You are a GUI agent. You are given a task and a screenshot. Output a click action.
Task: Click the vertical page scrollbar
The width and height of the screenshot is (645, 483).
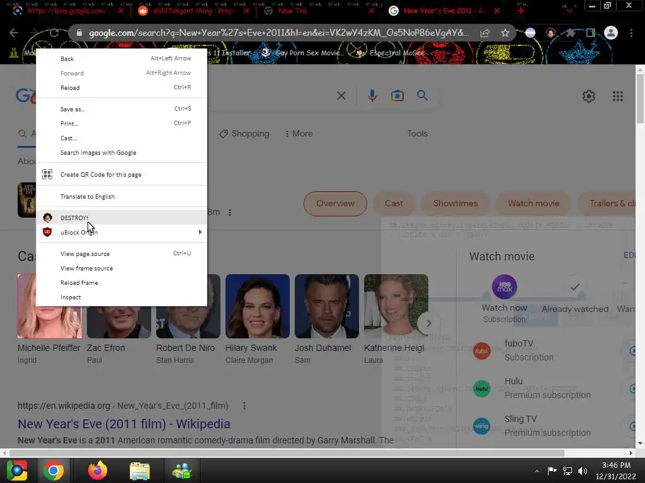640,99
